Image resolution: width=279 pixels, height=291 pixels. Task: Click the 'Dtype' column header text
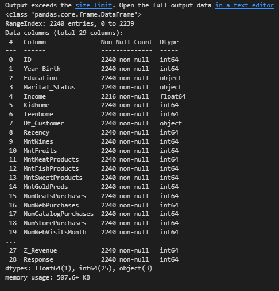coord(169,42)
